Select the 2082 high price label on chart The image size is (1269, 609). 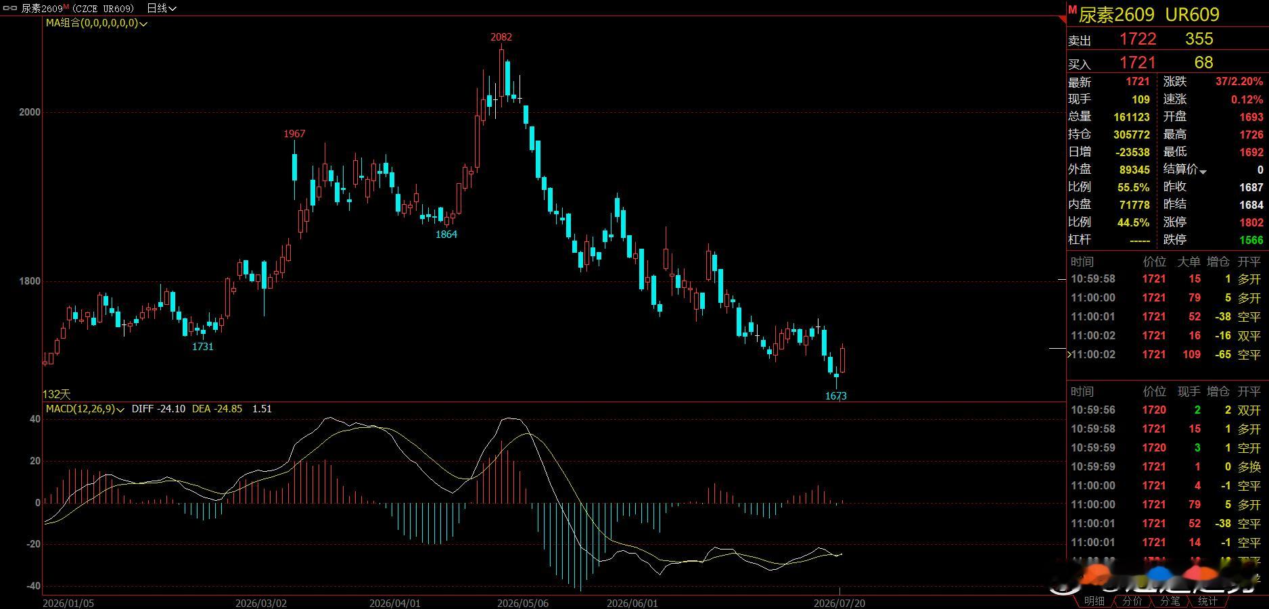[501, 37]
